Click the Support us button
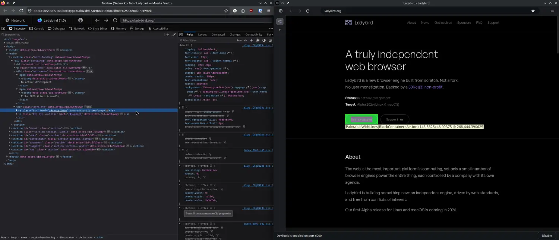Viewport: 559px width, 240px height. click(x=395, y=119)
